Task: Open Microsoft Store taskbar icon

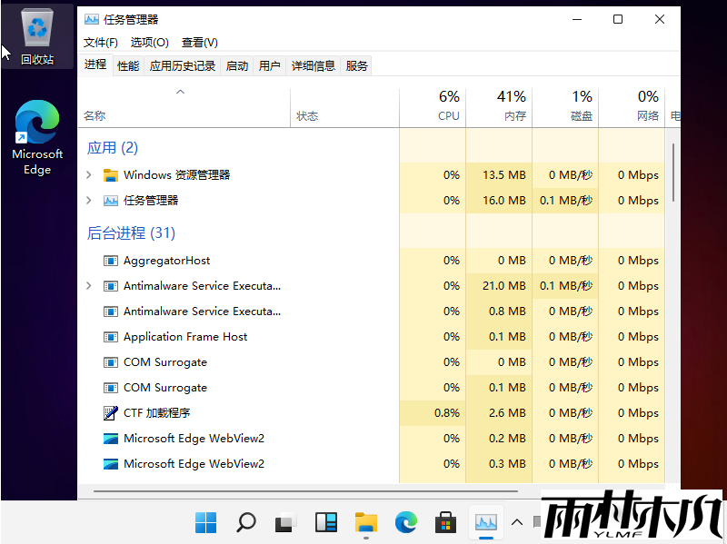Action: [x=445, y=522]
